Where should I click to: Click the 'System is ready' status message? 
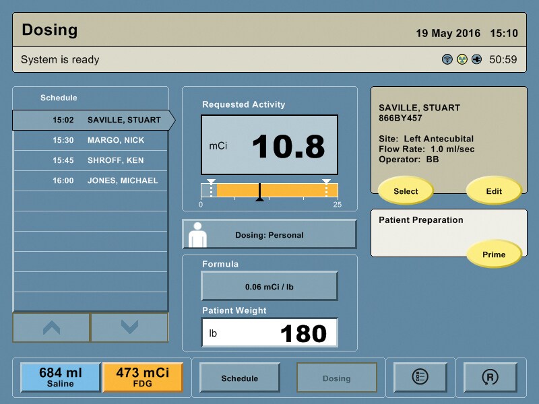60,60
